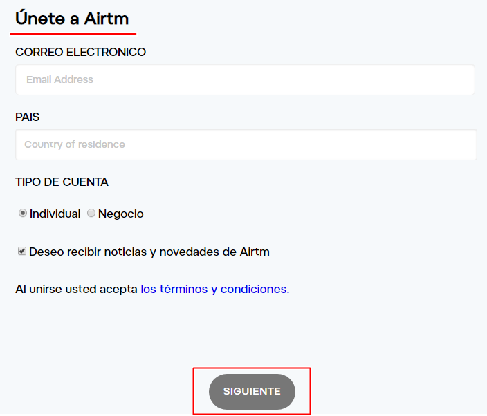This screenshot has width=487, height=416.
Task: Click the Al unirse usted acepta text
Action: (x=76, y=289)
